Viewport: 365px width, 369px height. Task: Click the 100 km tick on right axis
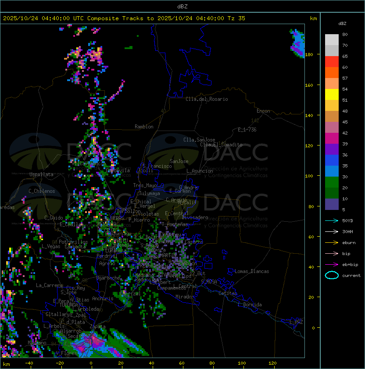coord(309,176)
